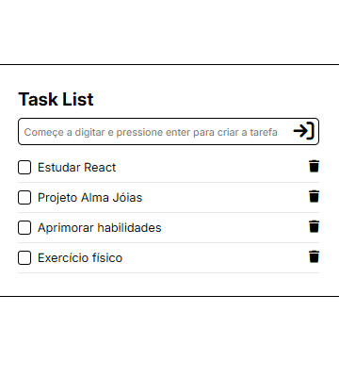Check the Estudar React checkbox

point(24,167)
